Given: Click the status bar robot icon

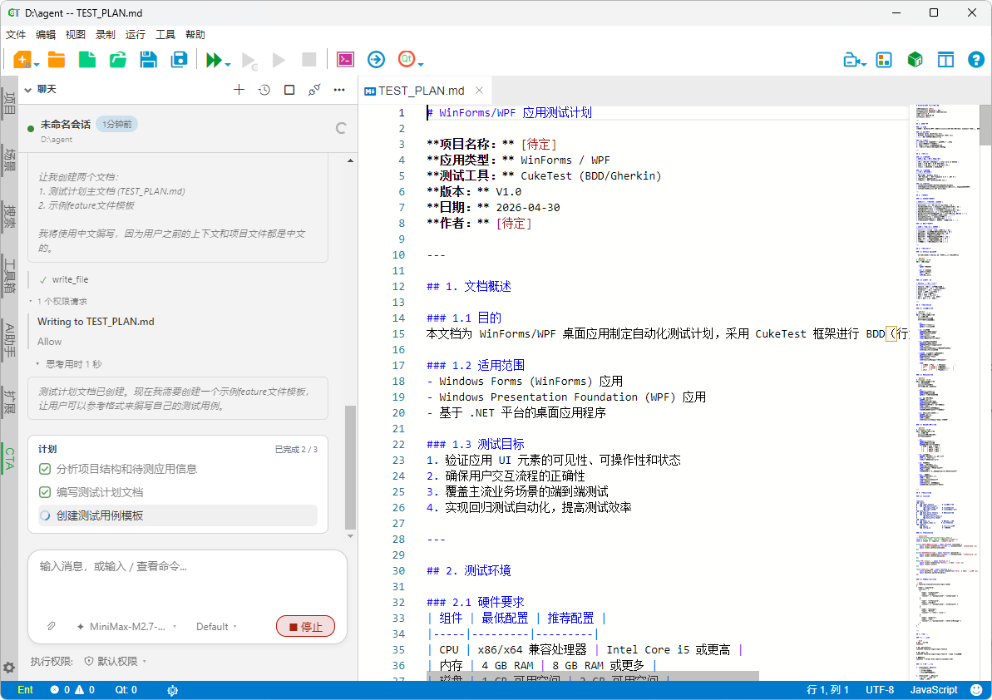Looking at the screenshot, I should pos(172,691).
